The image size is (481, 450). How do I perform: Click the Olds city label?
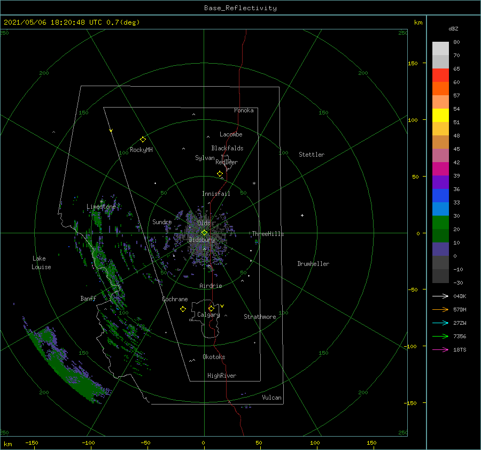coord(204,223)
